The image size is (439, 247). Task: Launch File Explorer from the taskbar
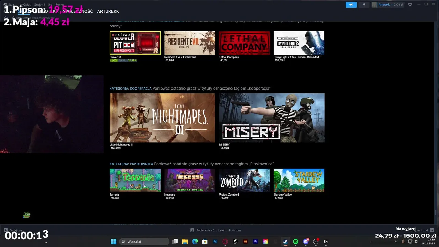coord(185,242)
